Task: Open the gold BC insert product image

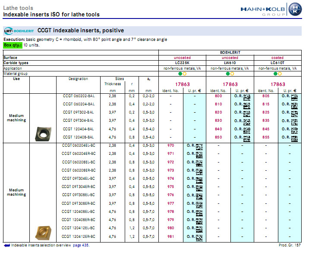Action: coord(43,233)
